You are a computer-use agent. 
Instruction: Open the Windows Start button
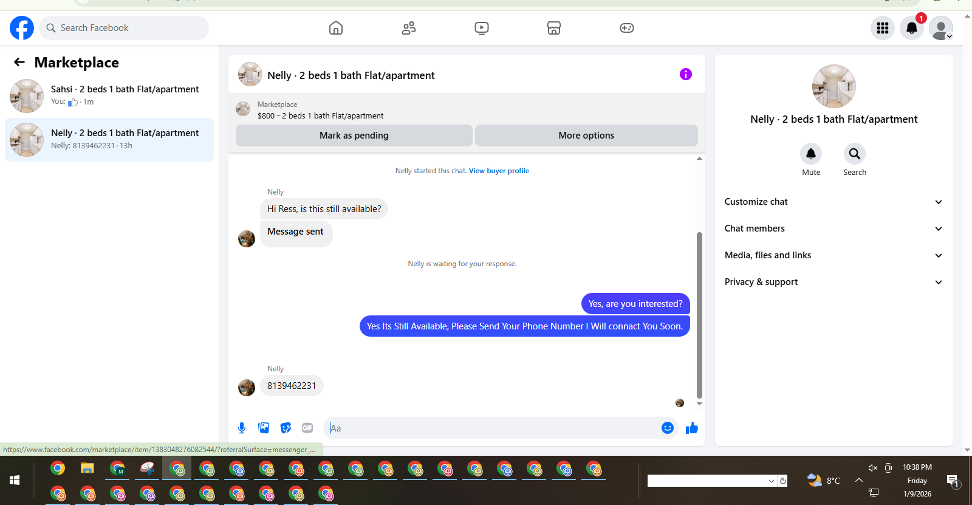click(15, 480)
